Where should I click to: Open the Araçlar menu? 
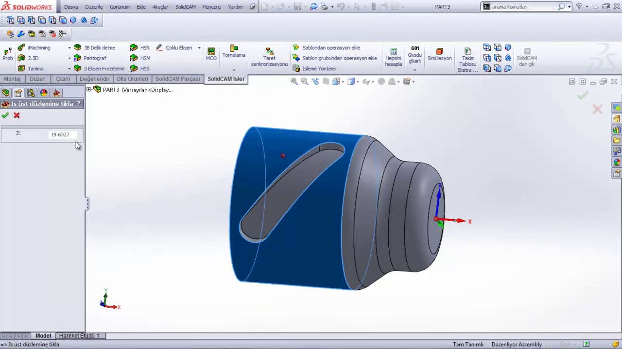pyautogui.click(x=160, y=7)
